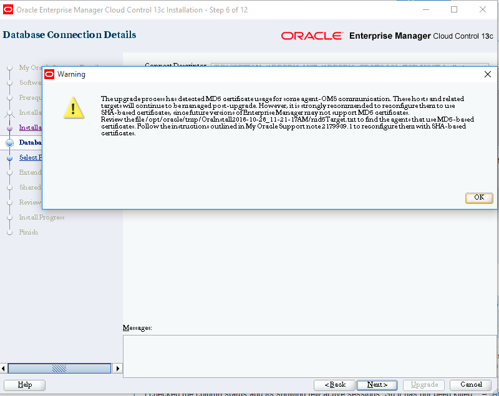
Task: Proceed using the Next button
Action: (x=377, y=385)
